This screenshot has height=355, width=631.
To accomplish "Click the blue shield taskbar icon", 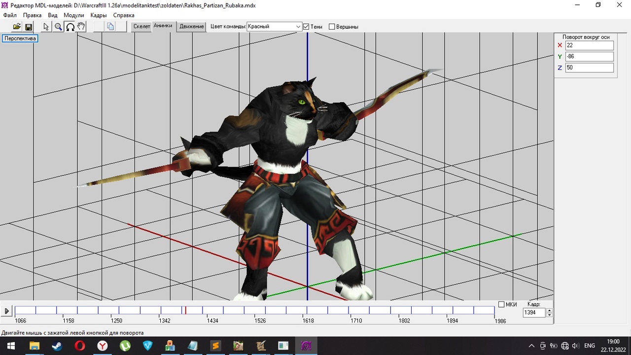I will pos(147,346).
